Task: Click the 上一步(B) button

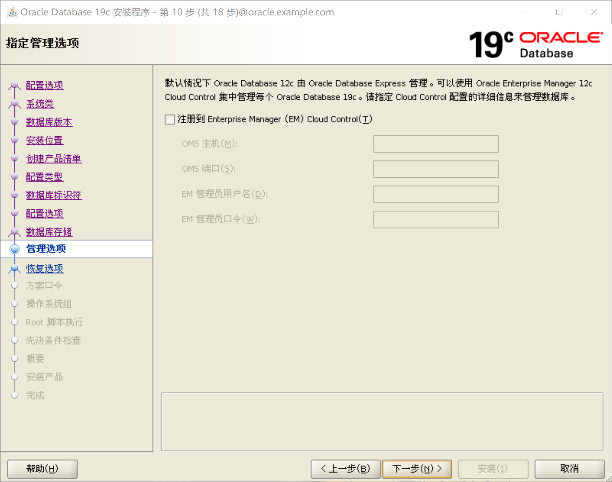Action: (x=346, y=469)
